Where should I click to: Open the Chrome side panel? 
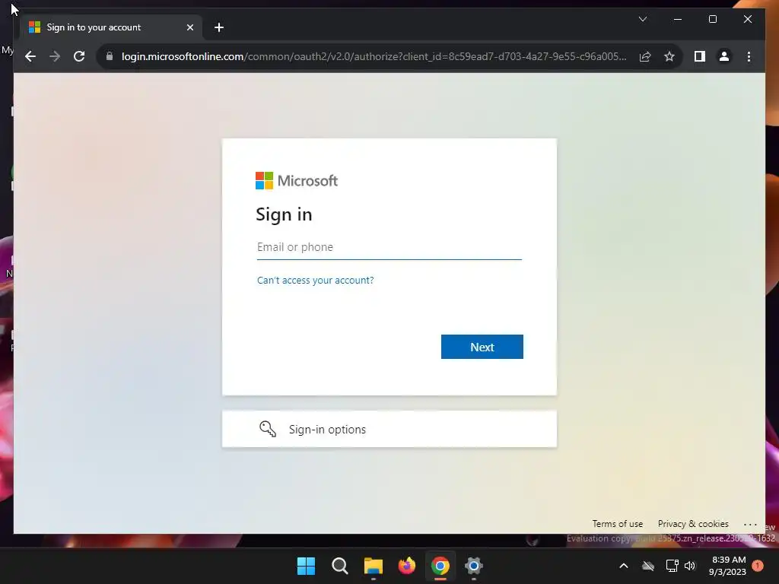point(700,56)
